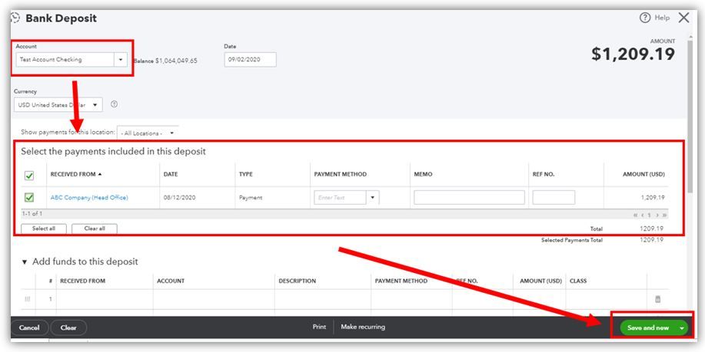Click the Amount (USD) payments column header

[x=643, y=174]
